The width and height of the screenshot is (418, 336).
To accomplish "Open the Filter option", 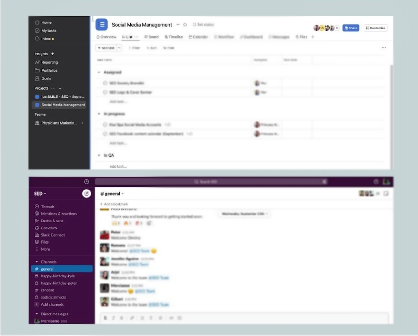I will pyautogui.click(x=134, y=48).
